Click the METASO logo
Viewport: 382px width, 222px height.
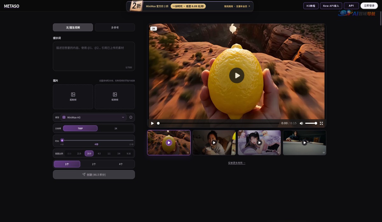(11, 6)
